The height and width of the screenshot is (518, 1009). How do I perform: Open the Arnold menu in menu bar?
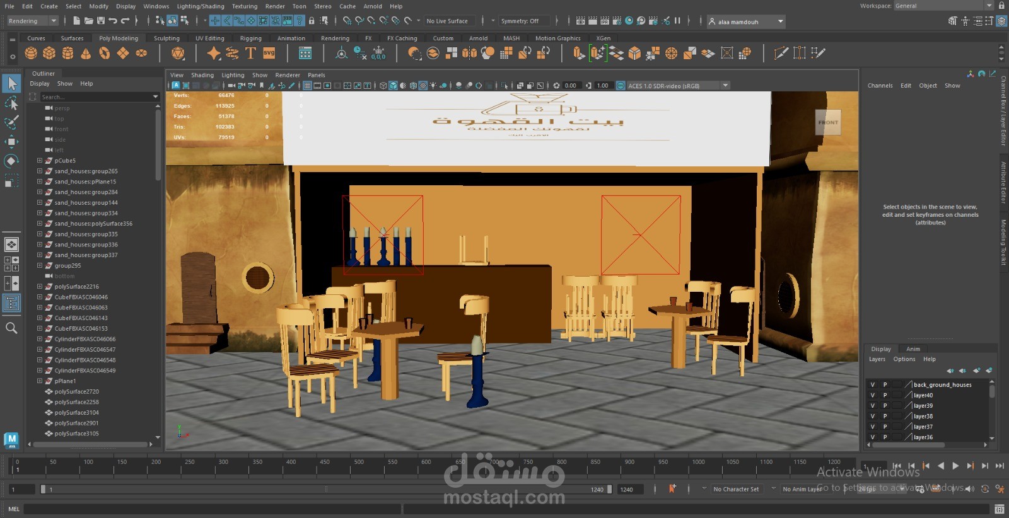pyautogui.click(x=372, y=6)
